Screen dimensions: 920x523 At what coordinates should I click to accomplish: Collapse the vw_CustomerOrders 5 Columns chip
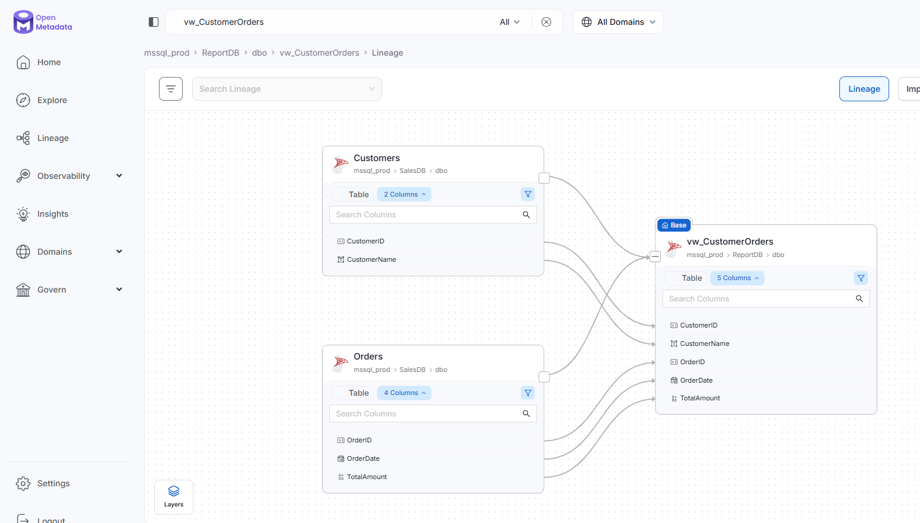pyautogui.click(x=737, y=278)
